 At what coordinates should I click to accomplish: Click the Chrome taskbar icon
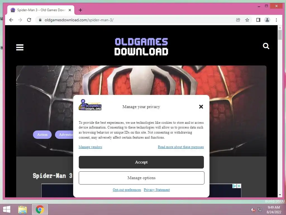tap(40, 209)
